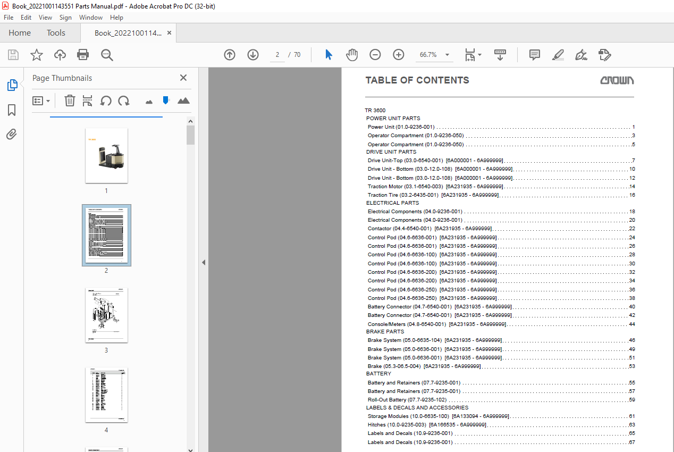674x452 pixels.
Task: Open the View menu
Action: (x=46, y=18)
